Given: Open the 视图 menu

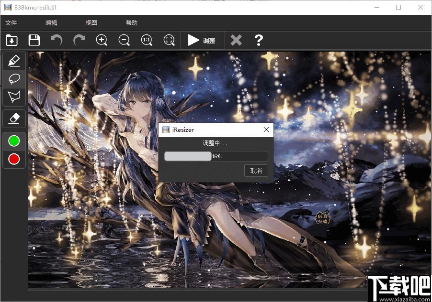Looking at the screenshot, I should tap(91, 23).
